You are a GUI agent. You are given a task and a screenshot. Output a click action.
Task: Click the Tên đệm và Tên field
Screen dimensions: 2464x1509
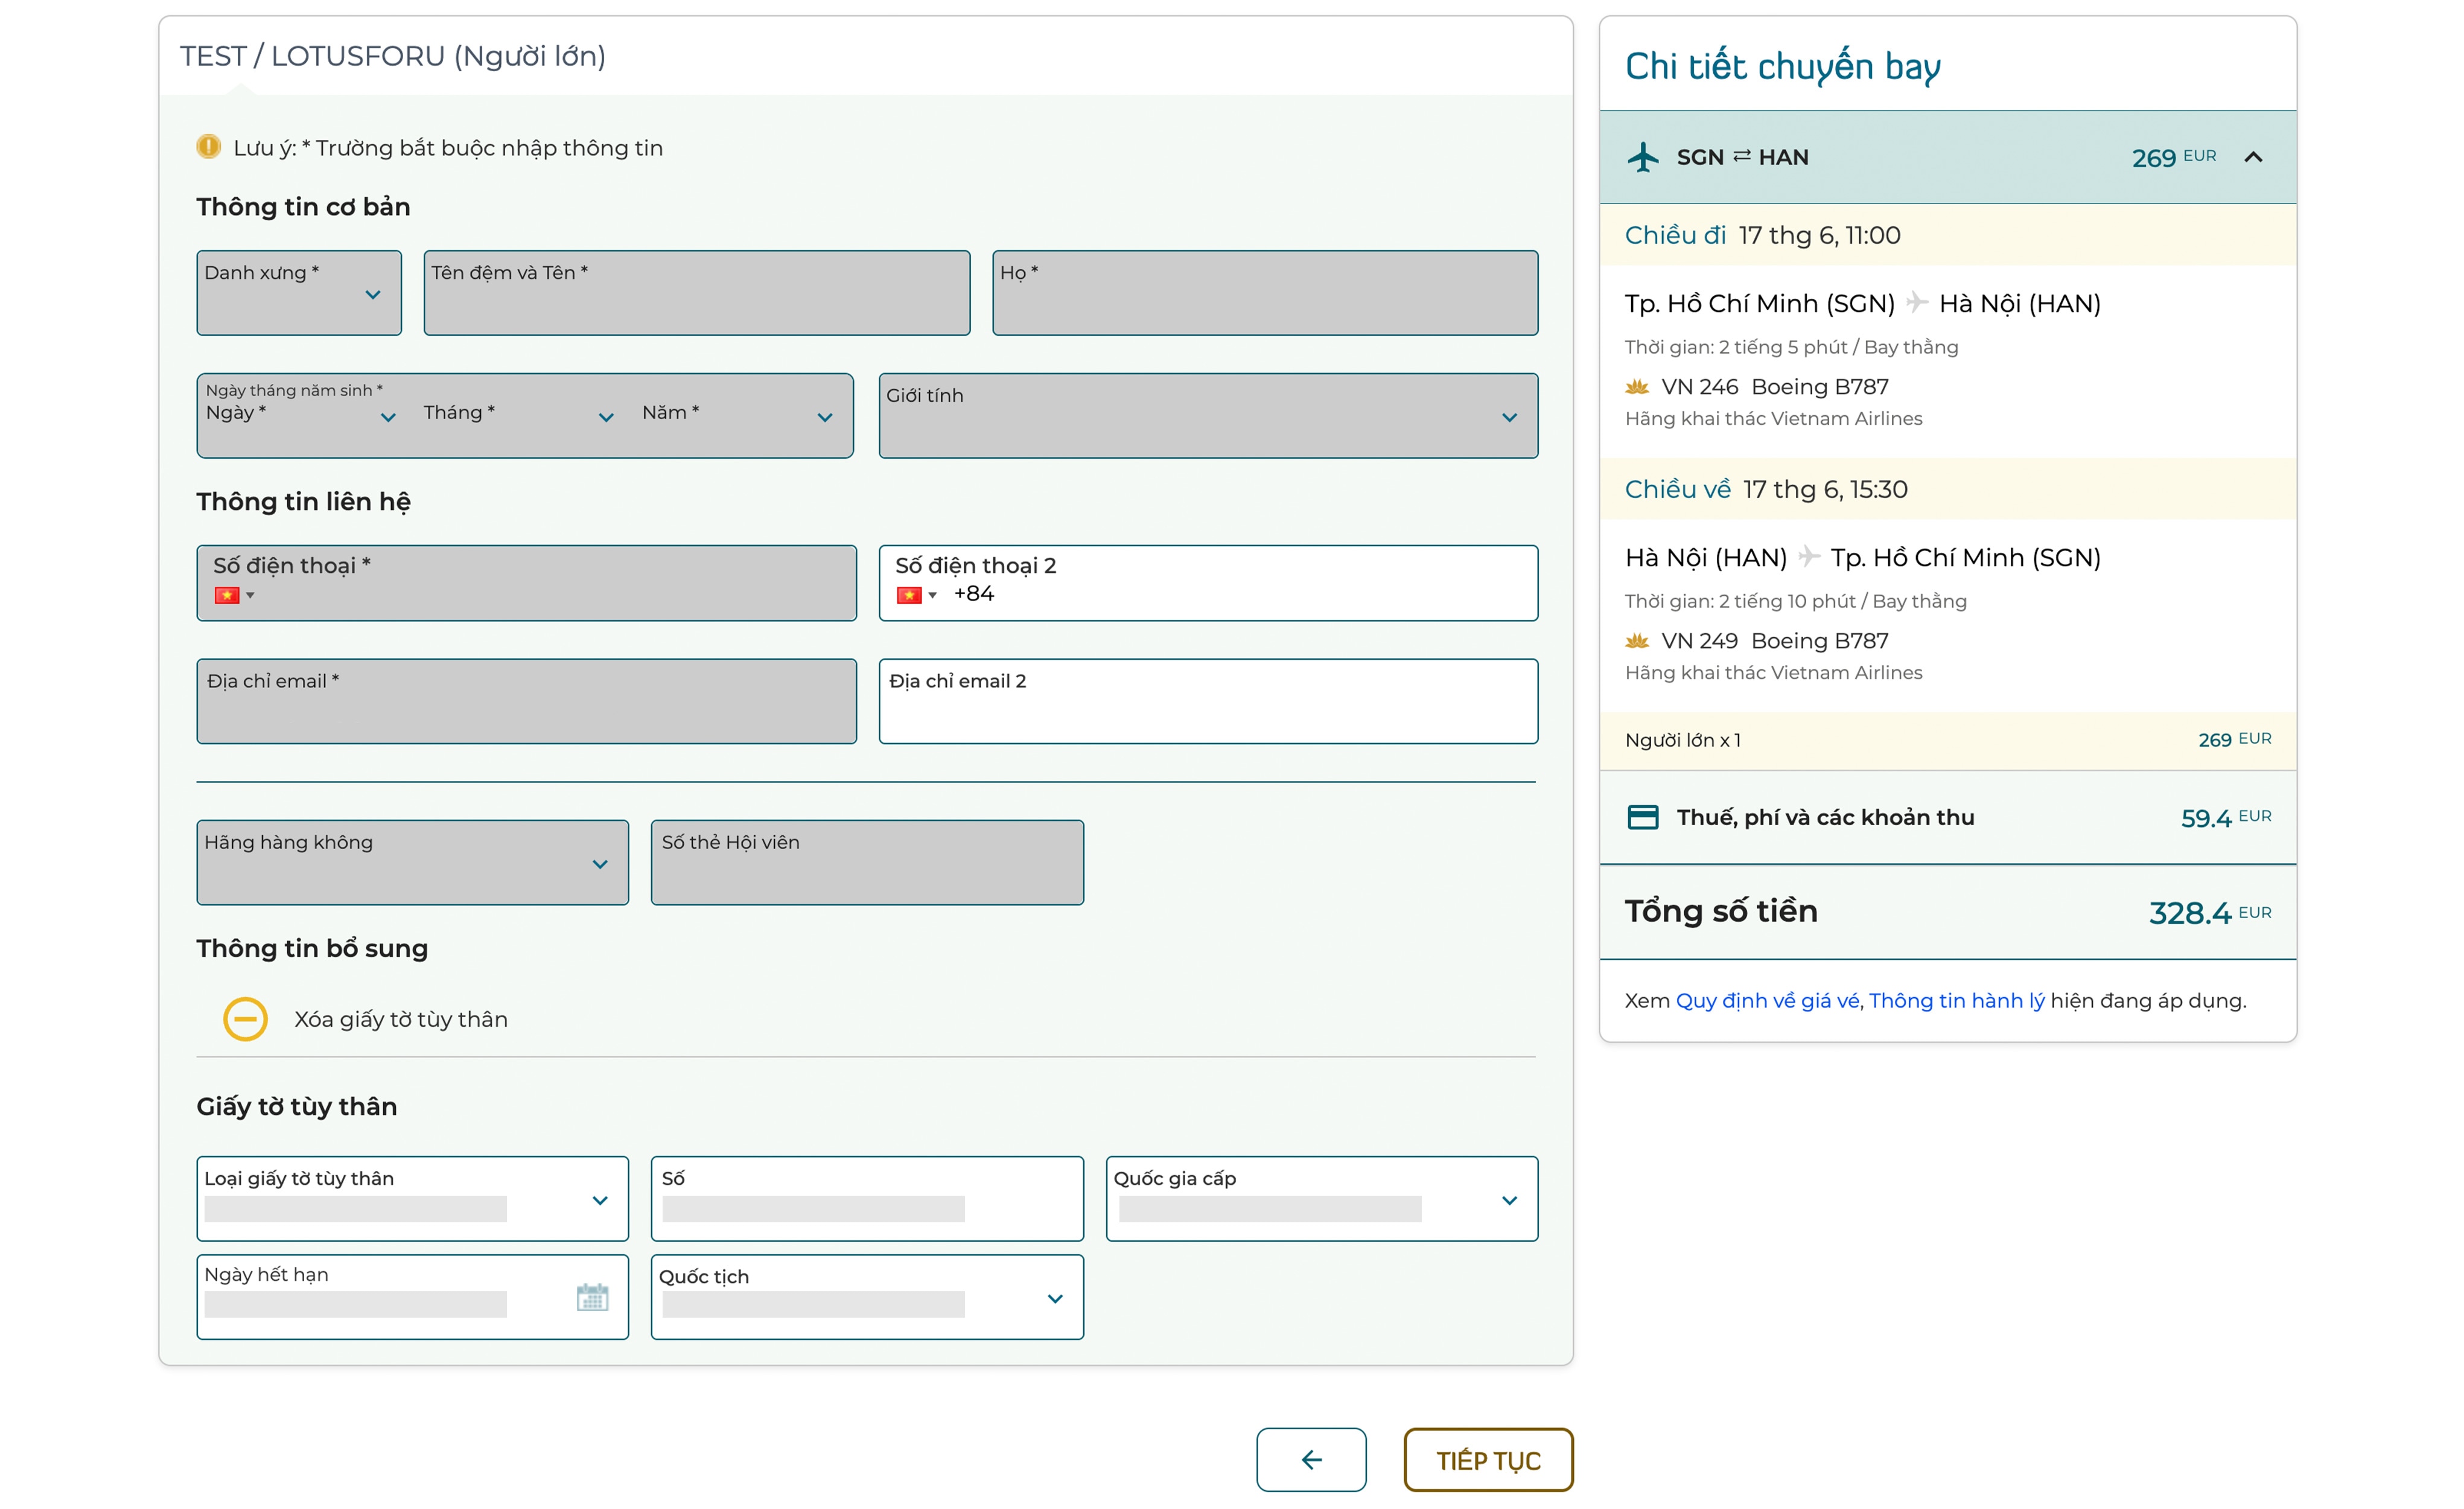coord(697,293)
